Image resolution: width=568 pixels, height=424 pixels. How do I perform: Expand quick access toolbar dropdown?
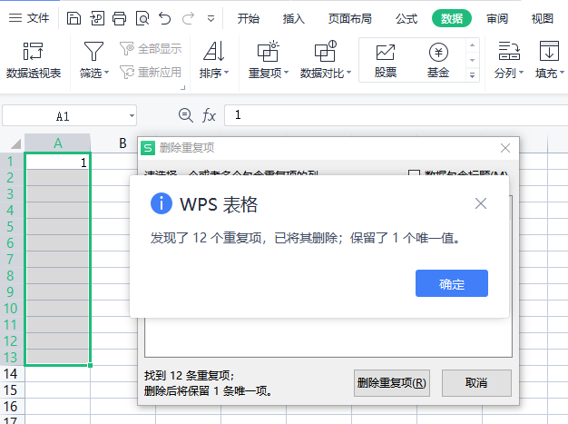point(211,18)
